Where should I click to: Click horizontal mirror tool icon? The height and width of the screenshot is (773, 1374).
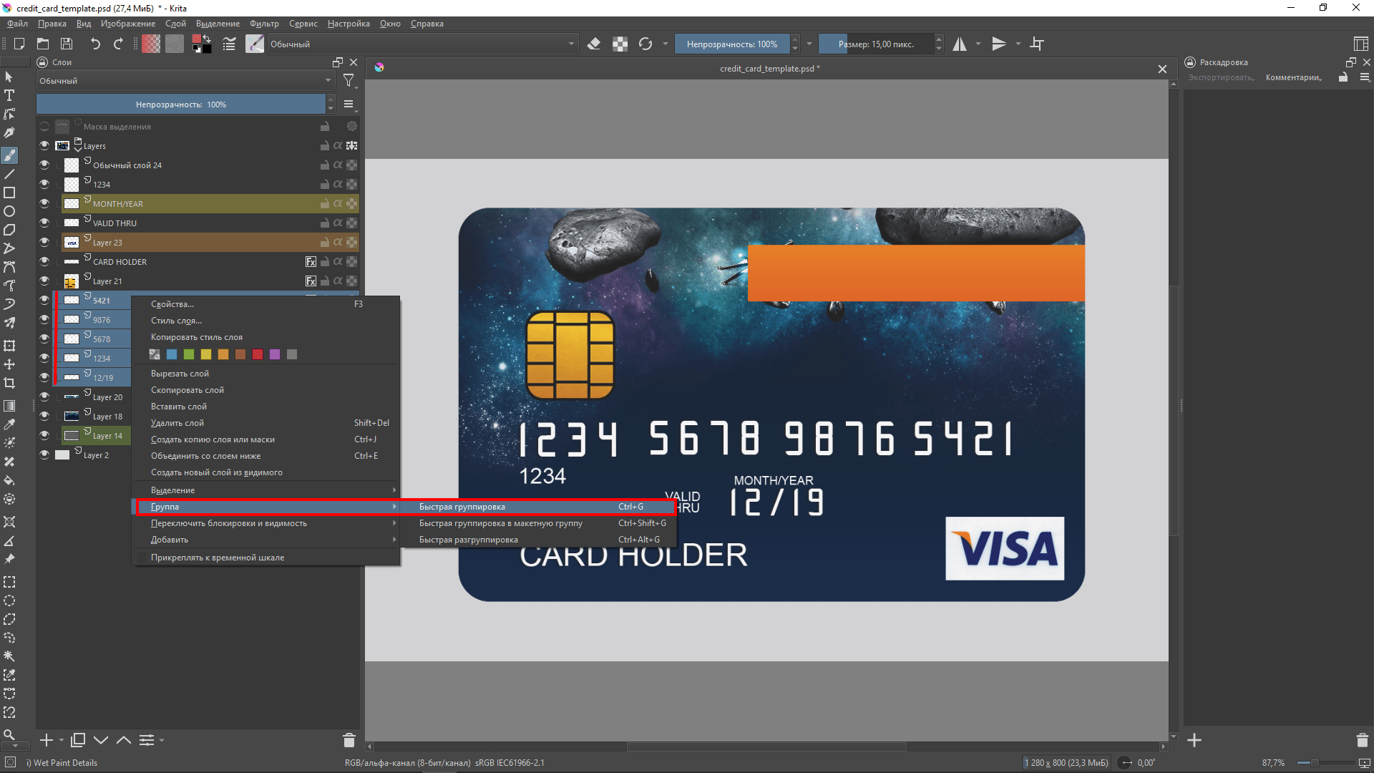(960, 44)
